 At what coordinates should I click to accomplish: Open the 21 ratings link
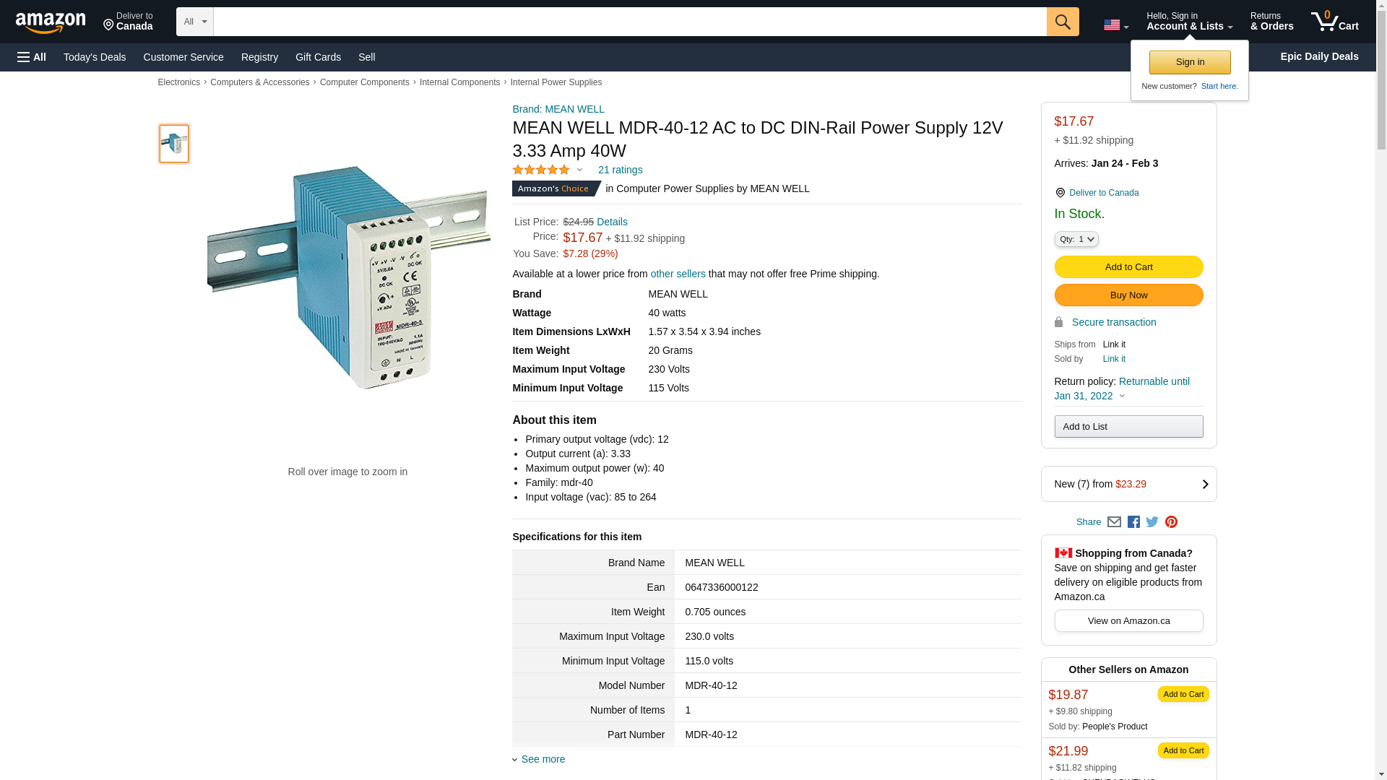click(x=620, y=170)
